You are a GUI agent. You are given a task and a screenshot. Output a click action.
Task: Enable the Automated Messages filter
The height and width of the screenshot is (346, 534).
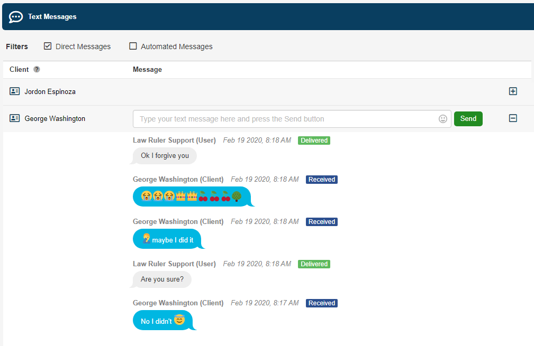(x=133, y=46)
